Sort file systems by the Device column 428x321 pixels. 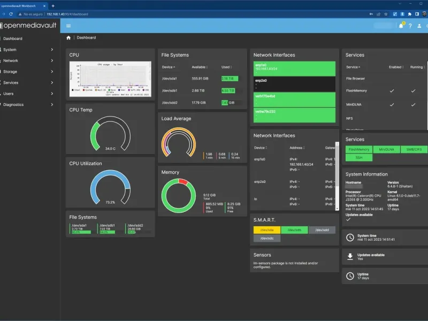pos(169,67)
